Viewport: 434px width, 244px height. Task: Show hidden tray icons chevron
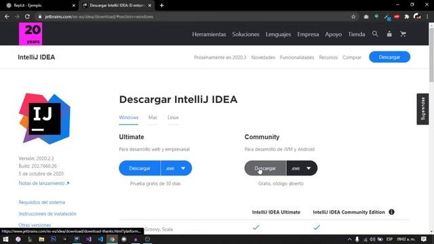coord(350,239)
